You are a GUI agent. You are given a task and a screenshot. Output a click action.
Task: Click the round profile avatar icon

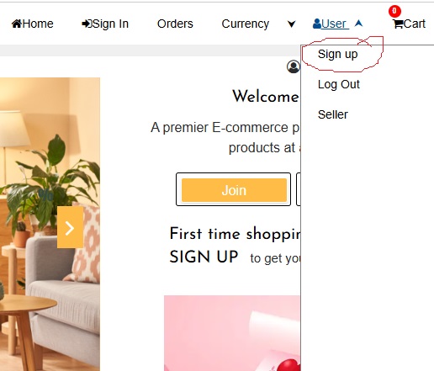[294, 66]
